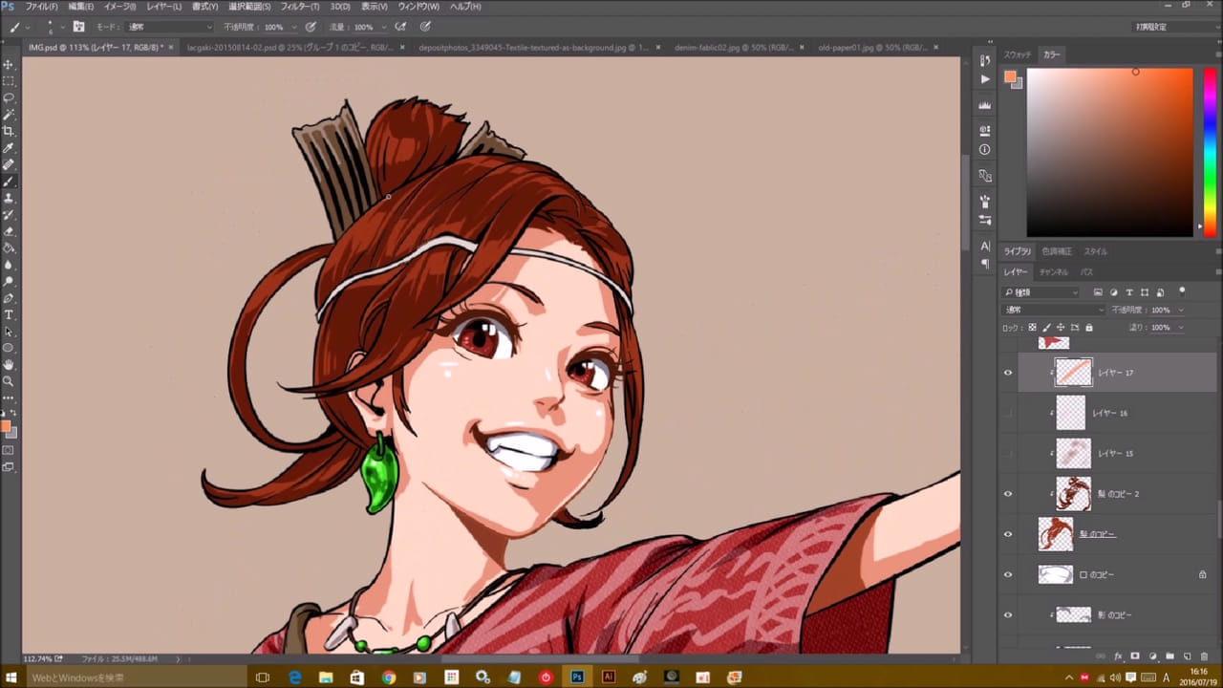The image size is (1223, 688).
Task: Choose the Lasso tool
Action: point(9,97)
